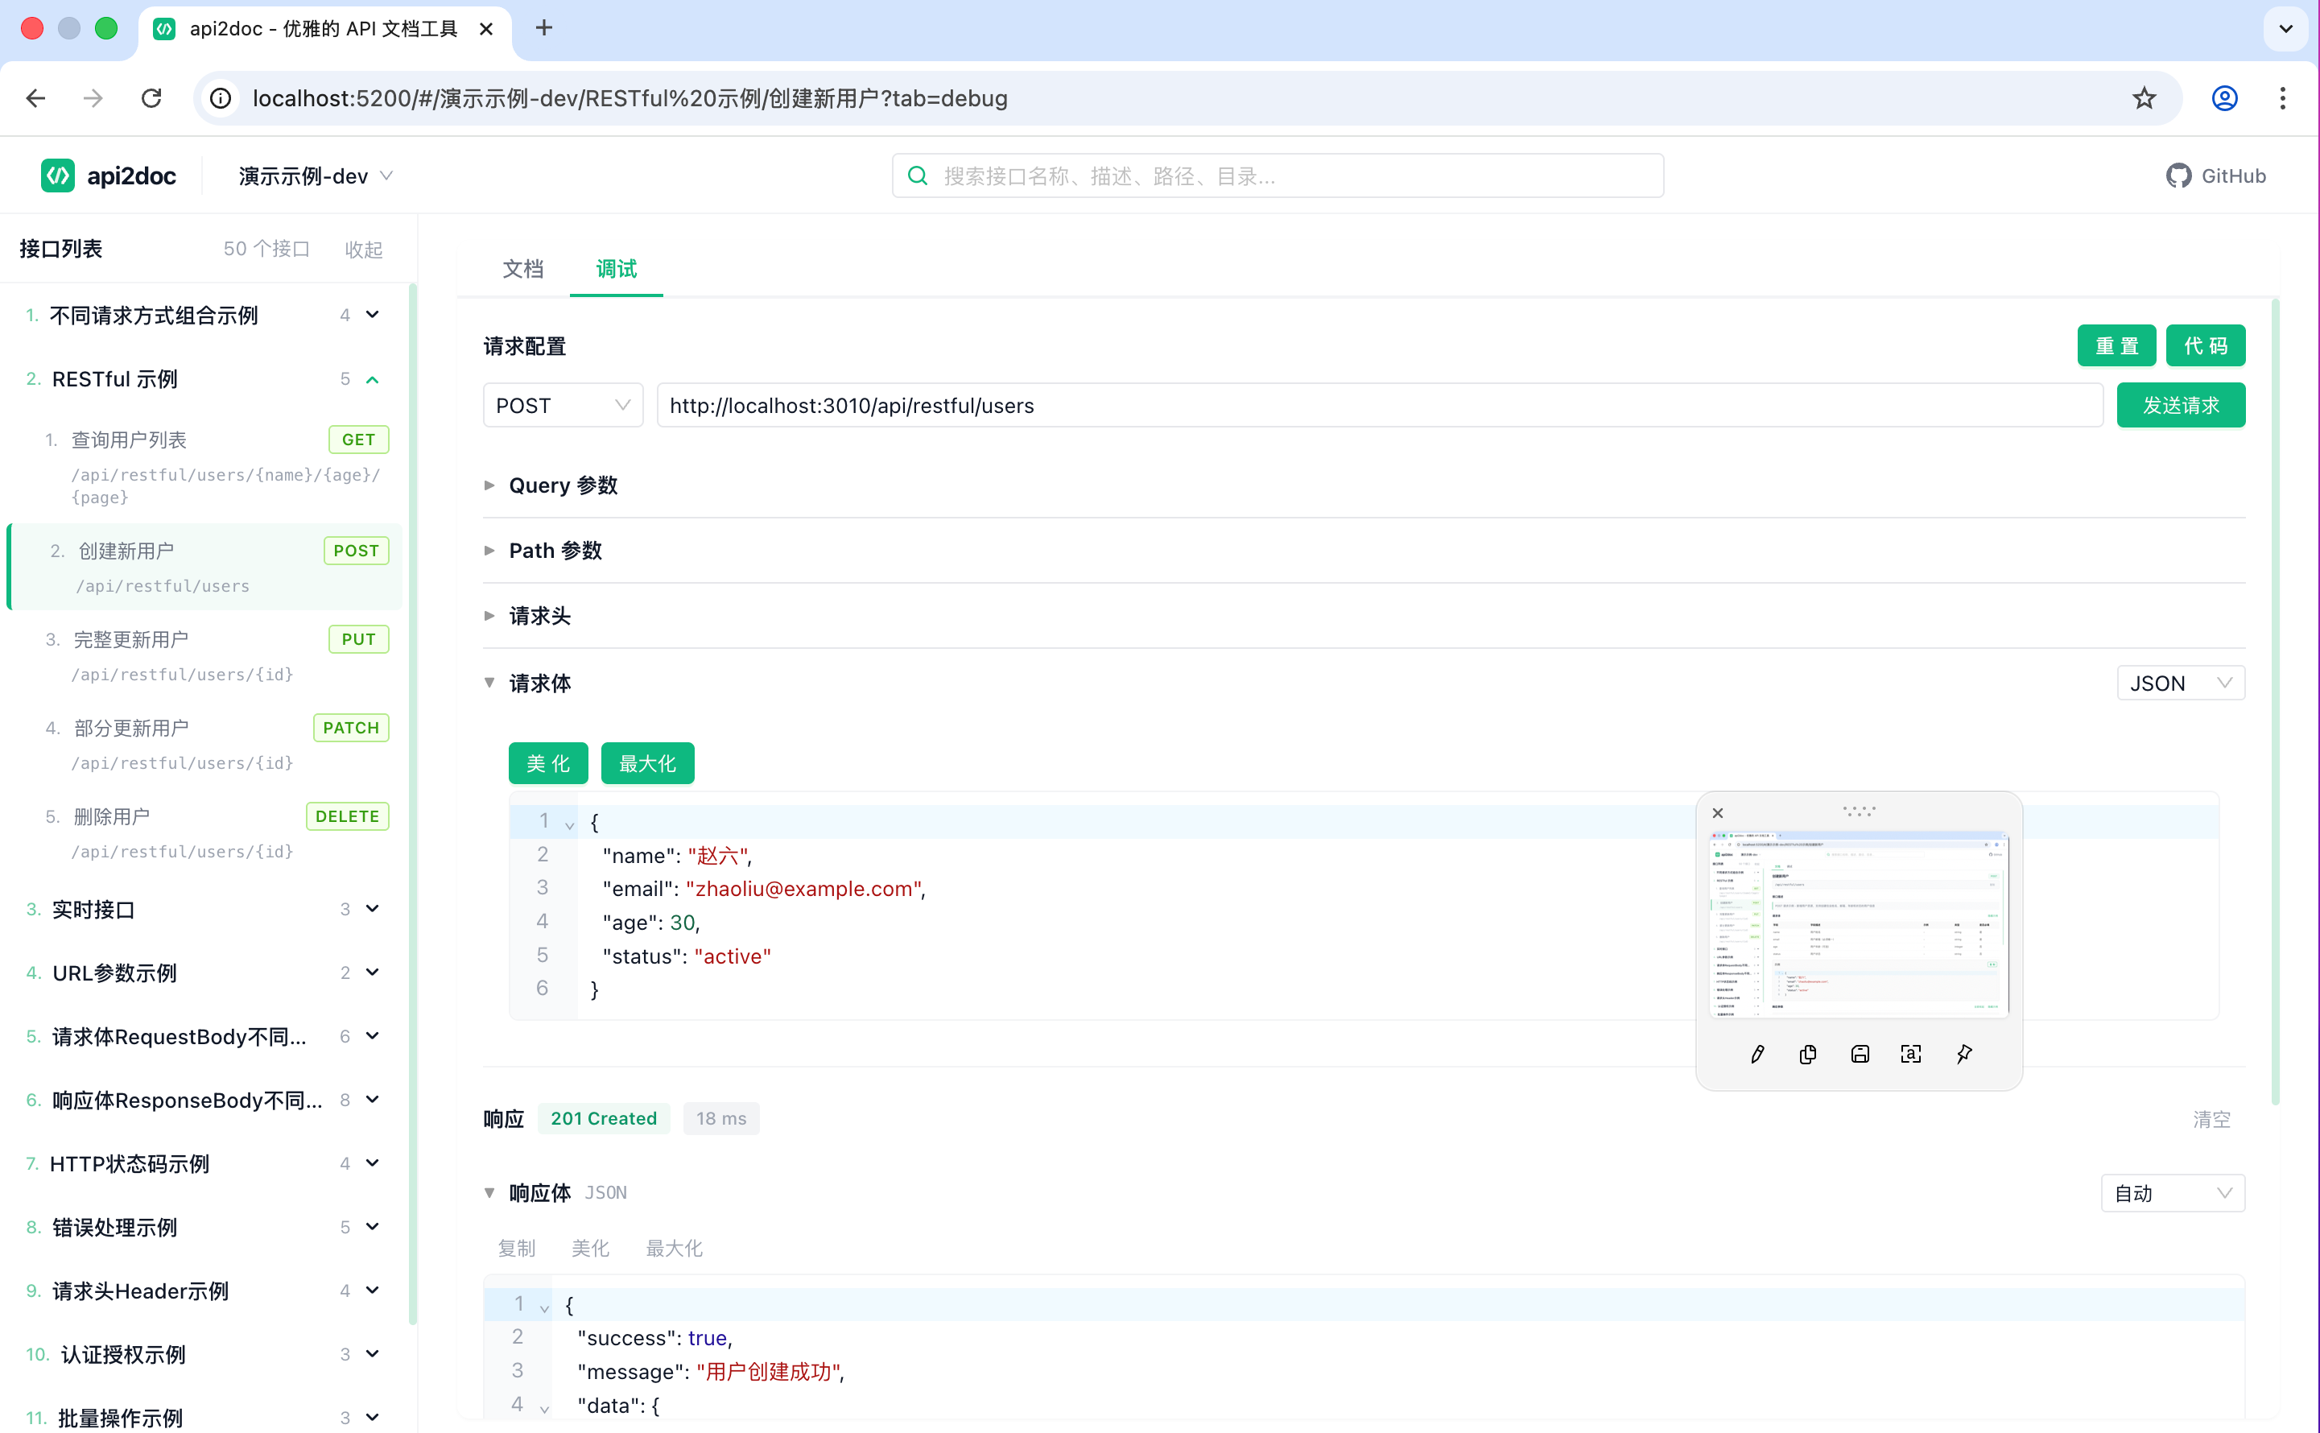Image resolution: width=2320 pixels, height=1433 pixels.
Task: Open a new browser tab
Action: point(543,28)
